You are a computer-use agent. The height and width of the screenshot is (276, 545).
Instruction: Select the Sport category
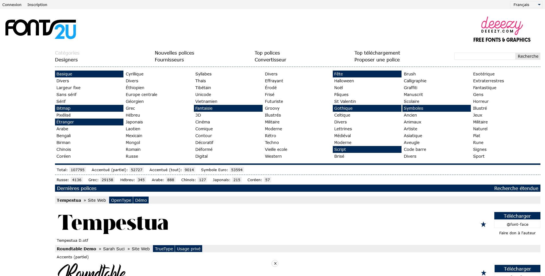point(479,156)
